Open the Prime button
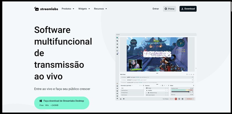The height and width of the screenshot is (114, 232). click(169, 9)
